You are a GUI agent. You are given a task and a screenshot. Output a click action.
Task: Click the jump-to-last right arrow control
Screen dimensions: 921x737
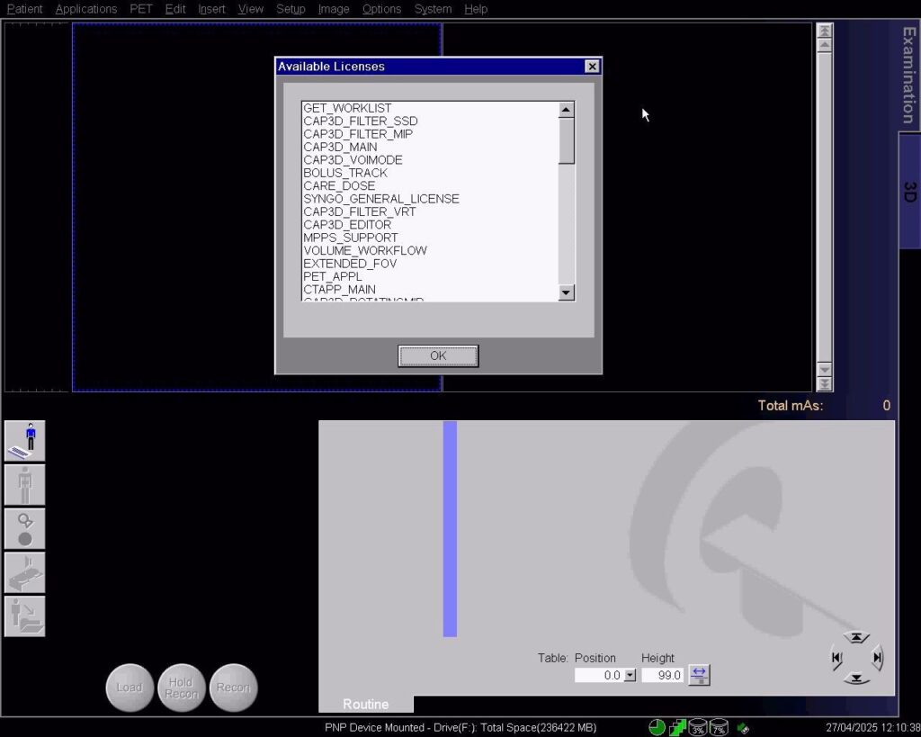coord(876,658)
